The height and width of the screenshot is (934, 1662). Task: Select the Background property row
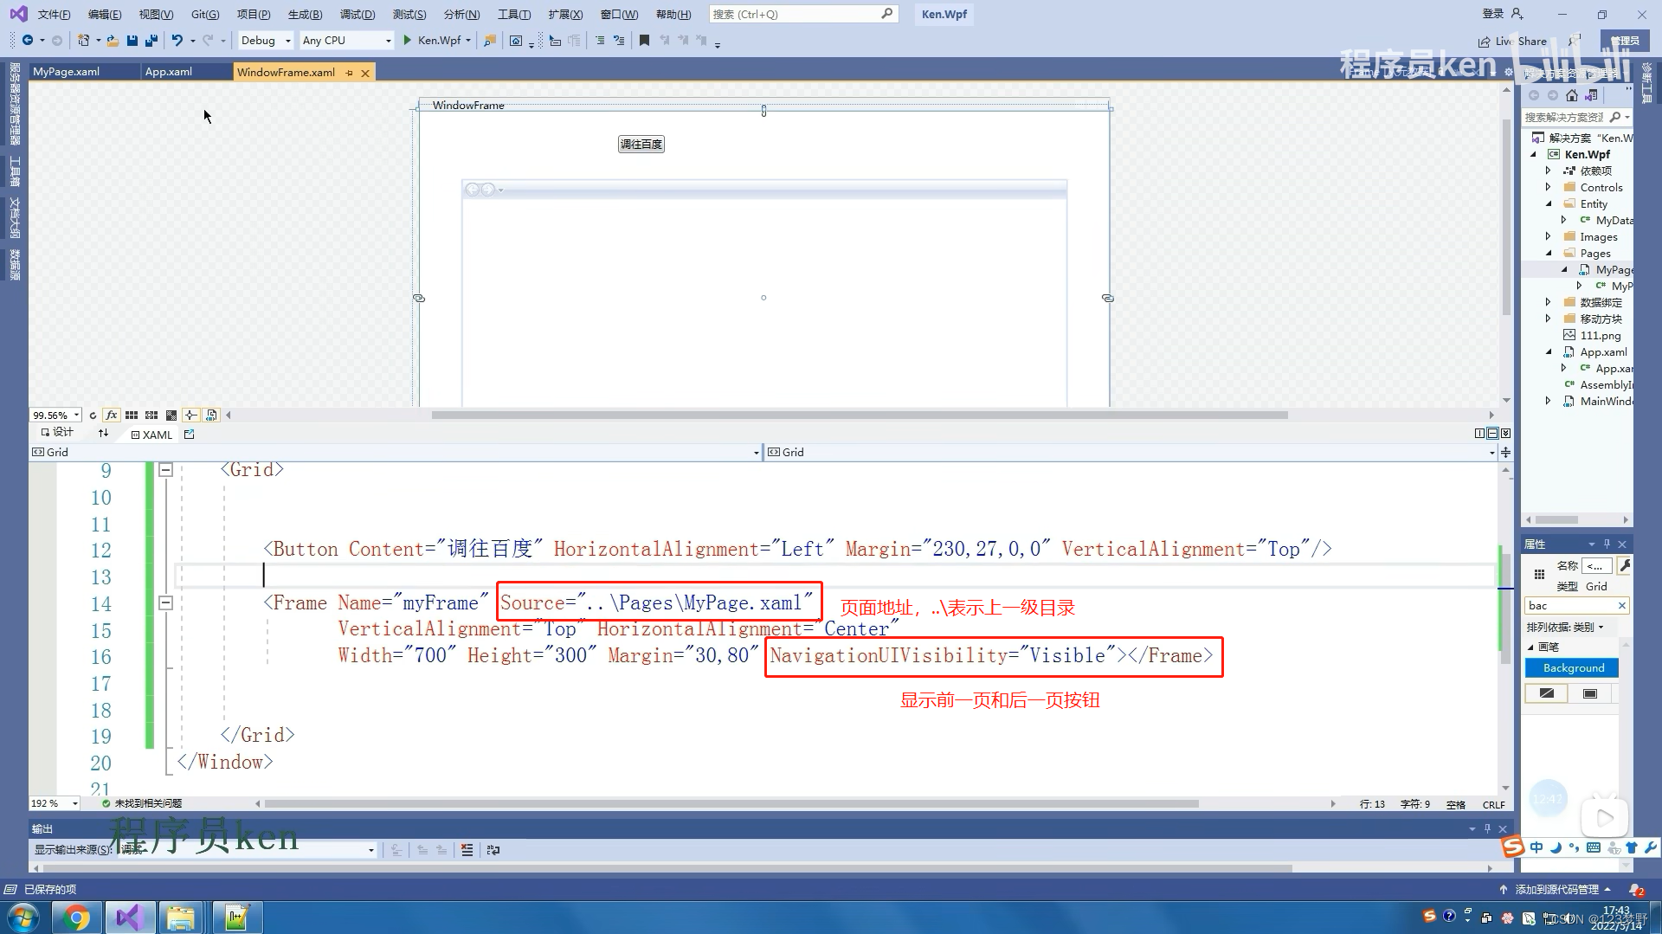coord(1572,667)
